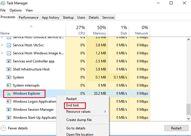Choose End task in the context menu
Image resolution: width=191 pixels, height=136 pixels.
73,105
